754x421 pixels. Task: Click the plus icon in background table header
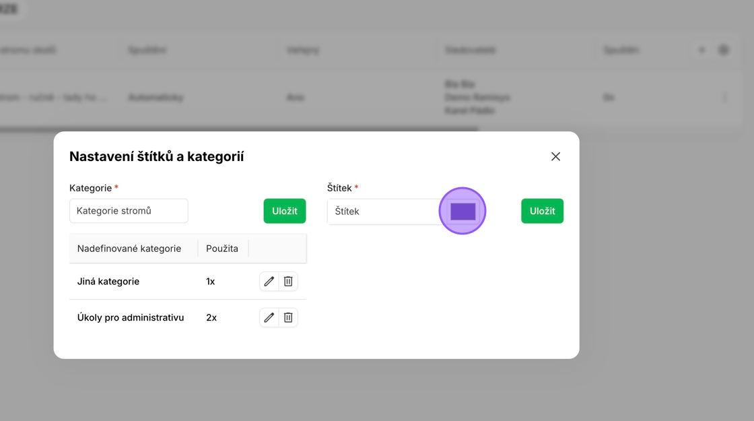coord(701,50)
